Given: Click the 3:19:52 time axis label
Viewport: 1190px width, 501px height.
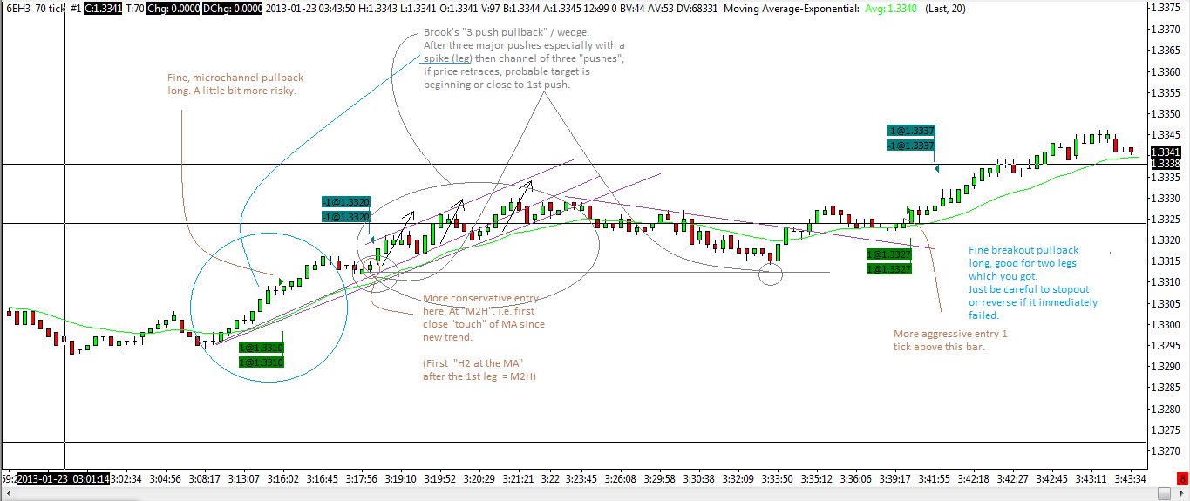Looking at the screenshot, I should [x=440, y=478].
